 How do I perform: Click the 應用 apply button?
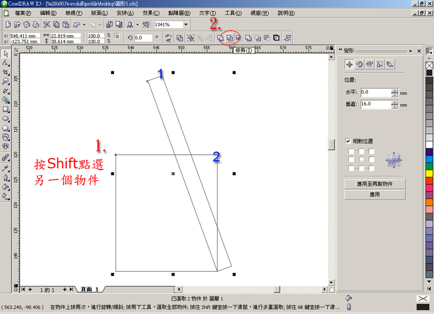click(x=375, y=195)
